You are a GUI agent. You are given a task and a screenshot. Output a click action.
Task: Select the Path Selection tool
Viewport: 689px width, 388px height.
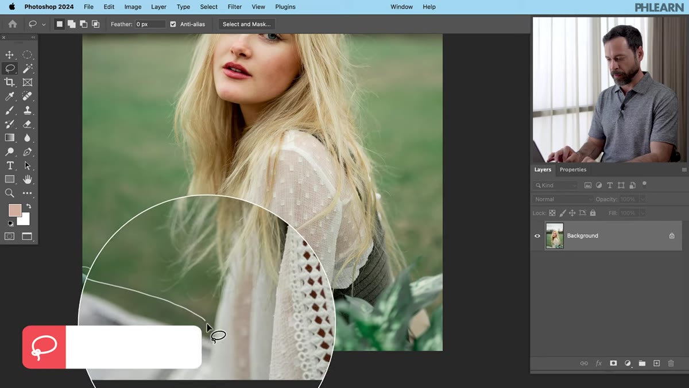click(x=27, y=165)
